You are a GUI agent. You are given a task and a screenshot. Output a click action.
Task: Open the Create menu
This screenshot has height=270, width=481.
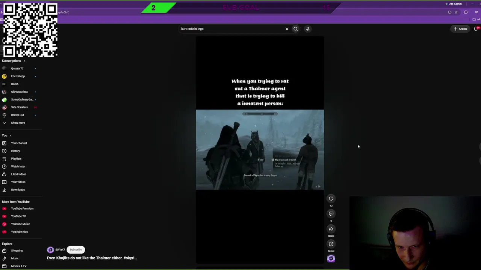pyautogui.click(x=460, y=29)
